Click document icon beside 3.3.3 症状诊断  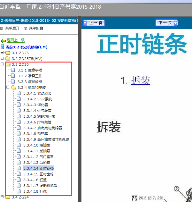(x=13, y=81)
